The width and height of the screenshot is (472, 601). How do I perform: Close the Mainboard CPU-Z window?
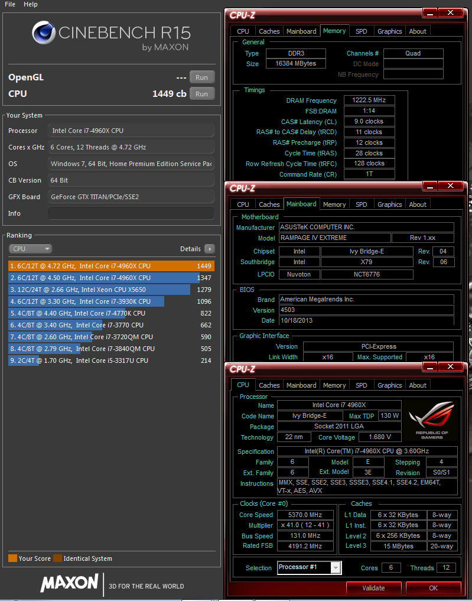click(x=450, y=186)
